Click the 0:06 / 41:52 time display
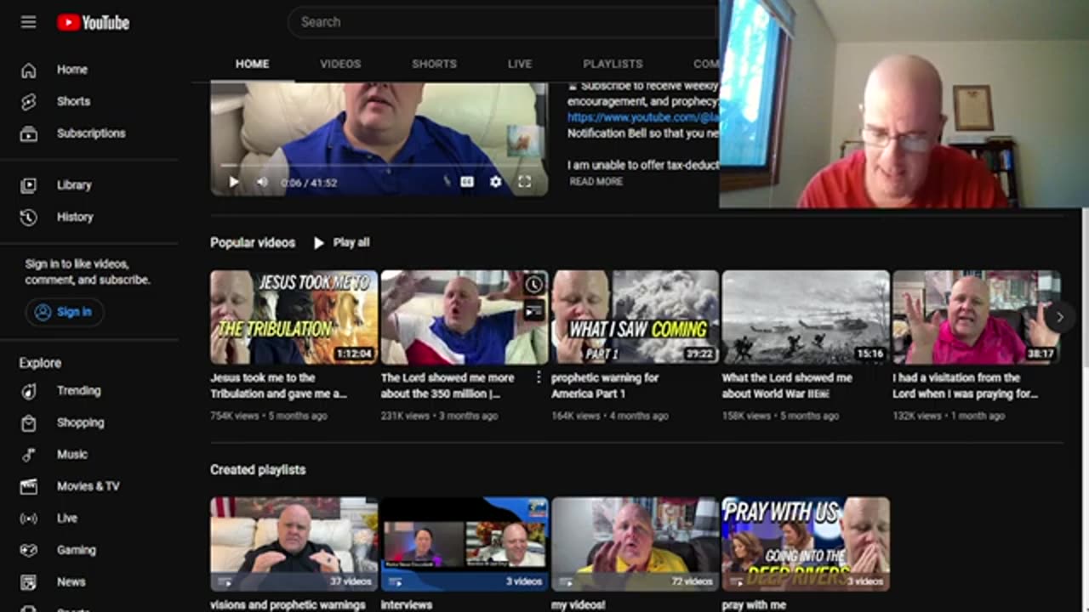This screenshot has width=1089, height=612. pos(309,183)
